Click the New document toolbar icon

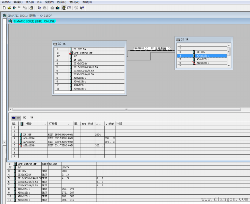pyautogui.click(x=4, y=8)
